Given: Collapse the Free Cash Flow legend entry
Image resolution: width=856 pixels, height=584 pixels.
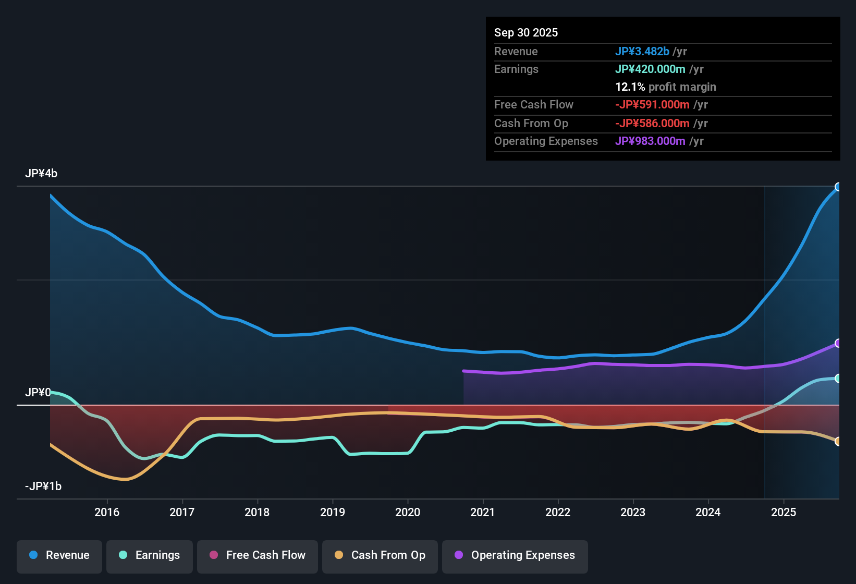Looking at the screenshot, I should coord(257,555).
